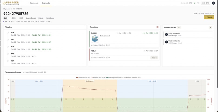Click the DXB → HKG segment label in chart

click(152, 81)
